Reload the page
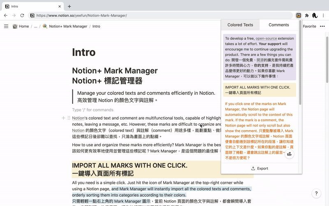Image resolution: width=329 pixels, height=206 pixels. click(22, 15)
